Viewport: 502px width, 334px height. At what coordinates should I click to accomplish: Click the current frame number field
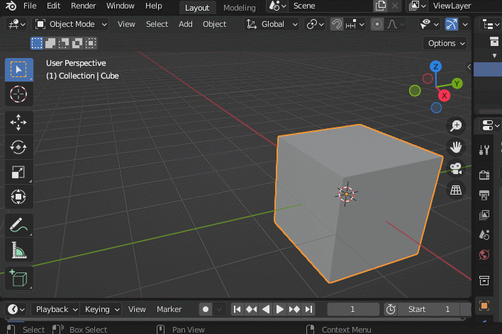(352, 309)
